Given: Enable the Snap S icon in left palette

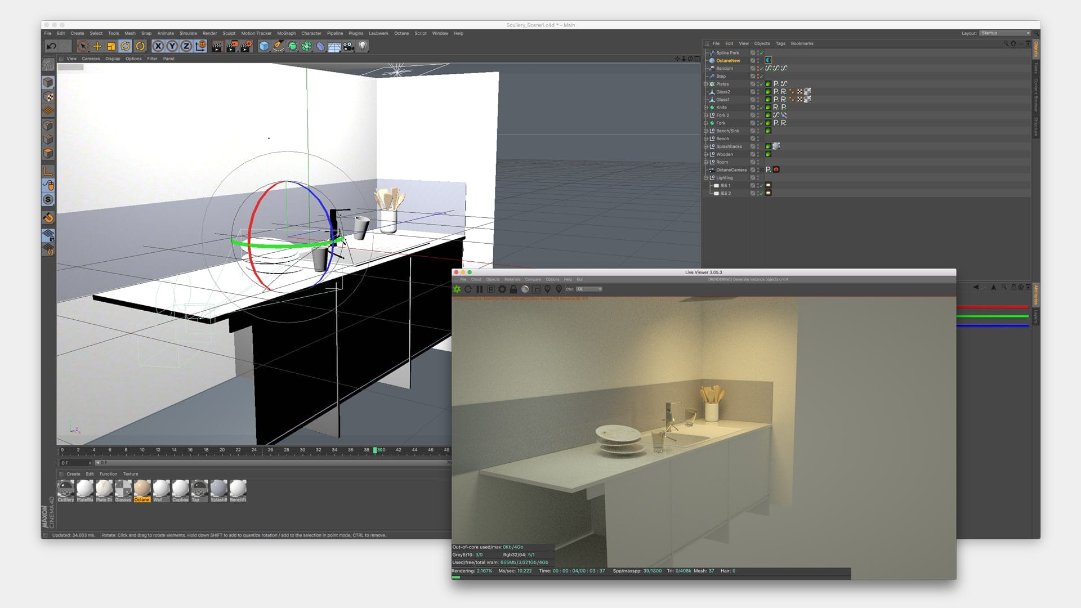Looking at the screenshot, I should point(48,199).
